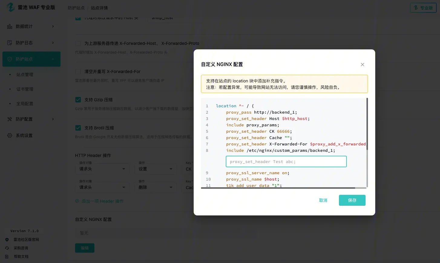Click the 帮助文档 document icon
440x263 pixels.
coord(7,256)
